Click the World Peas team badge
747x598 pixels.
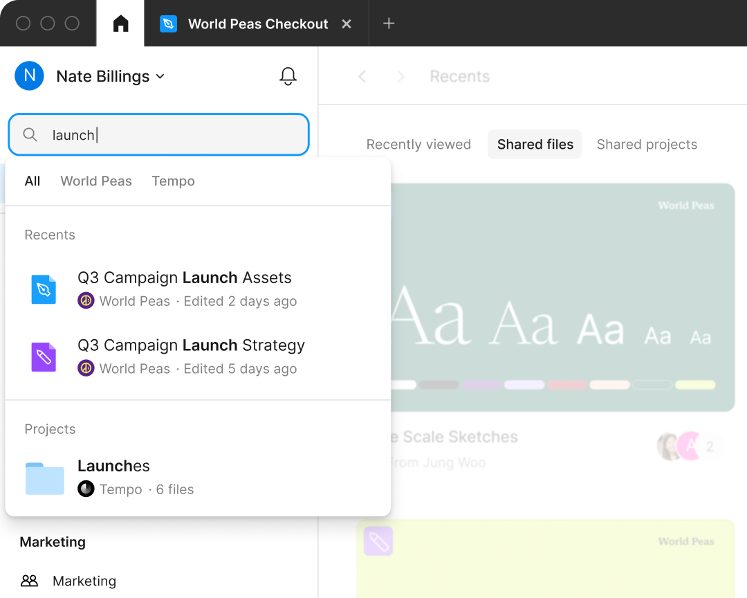[85, 301]
